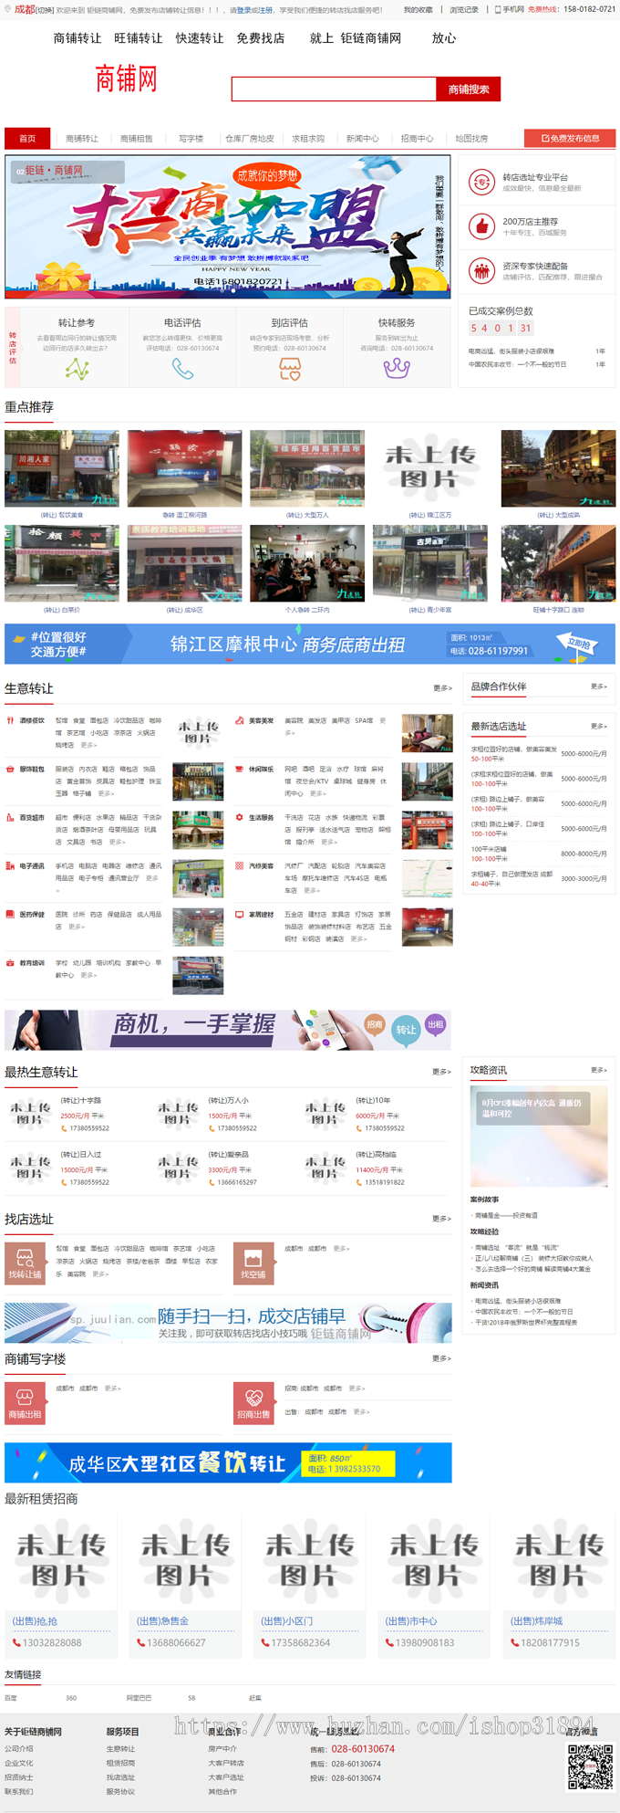This screenshot has width=620, height=1813.
Task: Open the 招商加盟 hero banner
Action: tap(228, 226)
